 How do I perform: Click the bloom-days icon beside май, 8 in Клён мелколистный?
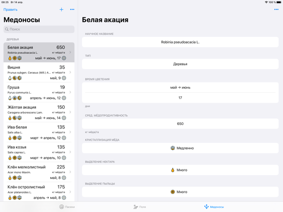click(x=64, y=178)
